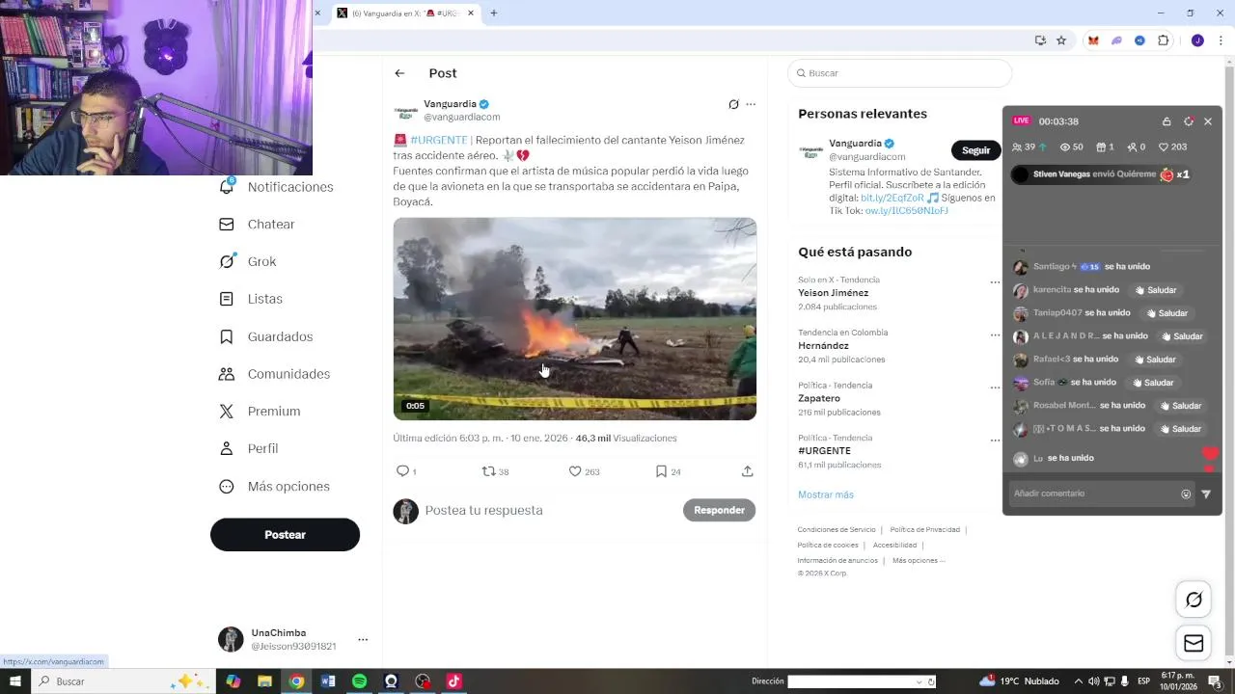This screenshot has height=694, width=1235.
Task: Open the Chrome three-dot menu
Action: [x=1221, y=40]
